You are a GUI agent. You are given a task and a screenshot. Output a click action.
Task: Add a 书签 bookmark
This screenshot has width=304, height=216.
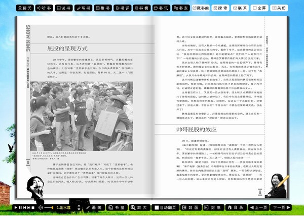(x=117, y=207)
